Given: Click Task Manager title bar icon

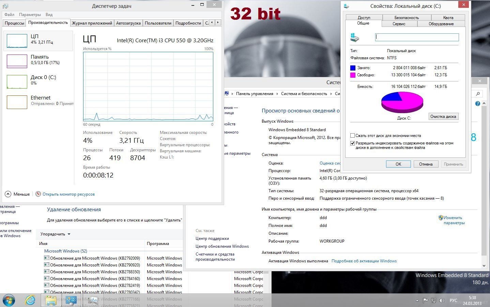Looking at the screenshot, I should tap(5, 6).
